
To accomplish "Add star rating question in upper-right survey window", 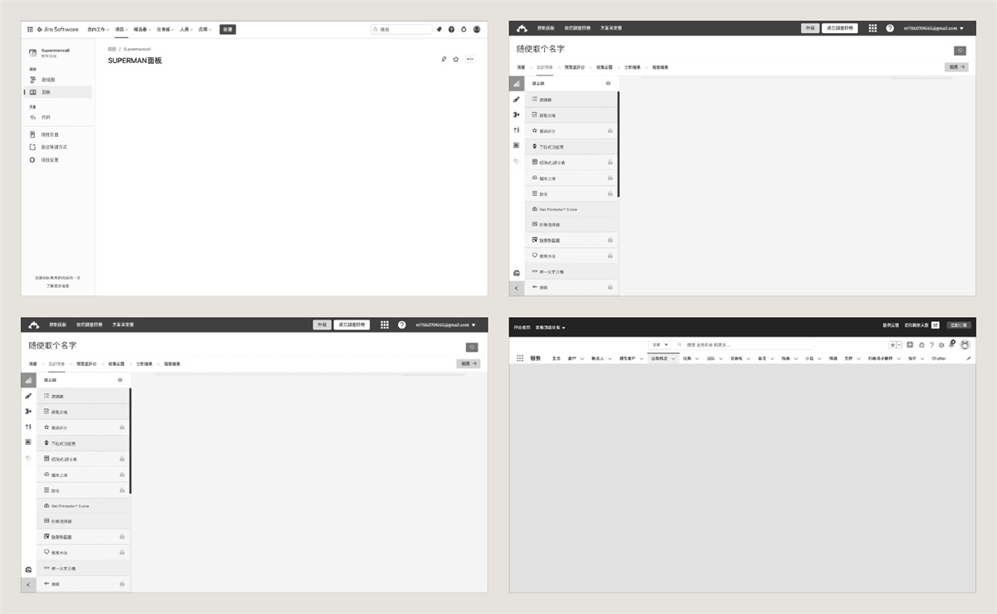I will [x=572, y=130].
